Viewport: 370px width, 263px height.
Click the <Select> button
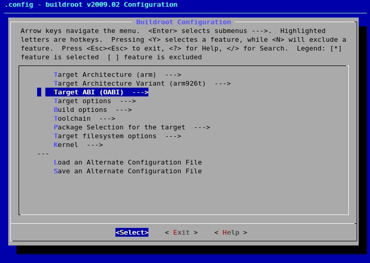click(132, 232)
